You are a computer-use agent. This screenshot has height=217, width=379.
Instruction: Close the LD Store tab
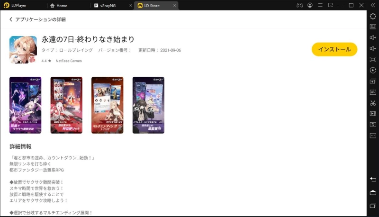174,5
